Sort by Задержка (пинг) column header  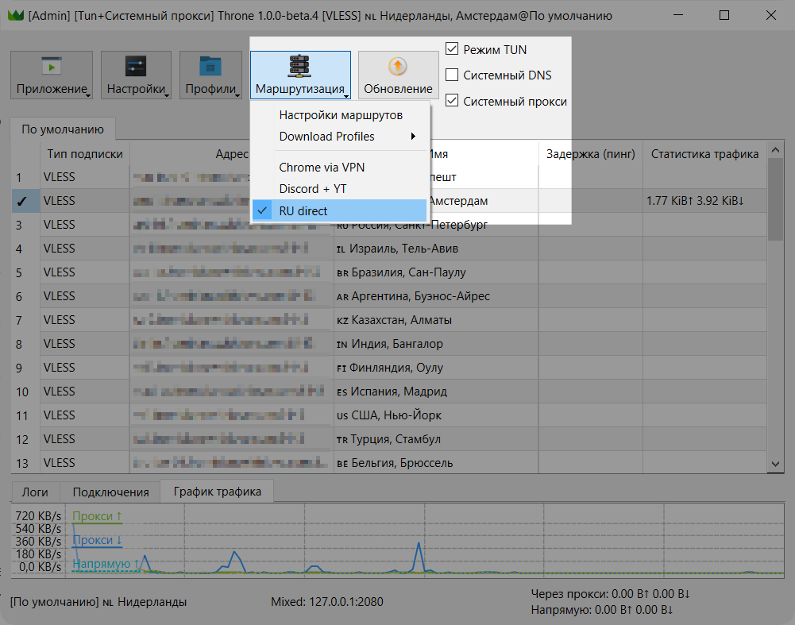(590, 154)
